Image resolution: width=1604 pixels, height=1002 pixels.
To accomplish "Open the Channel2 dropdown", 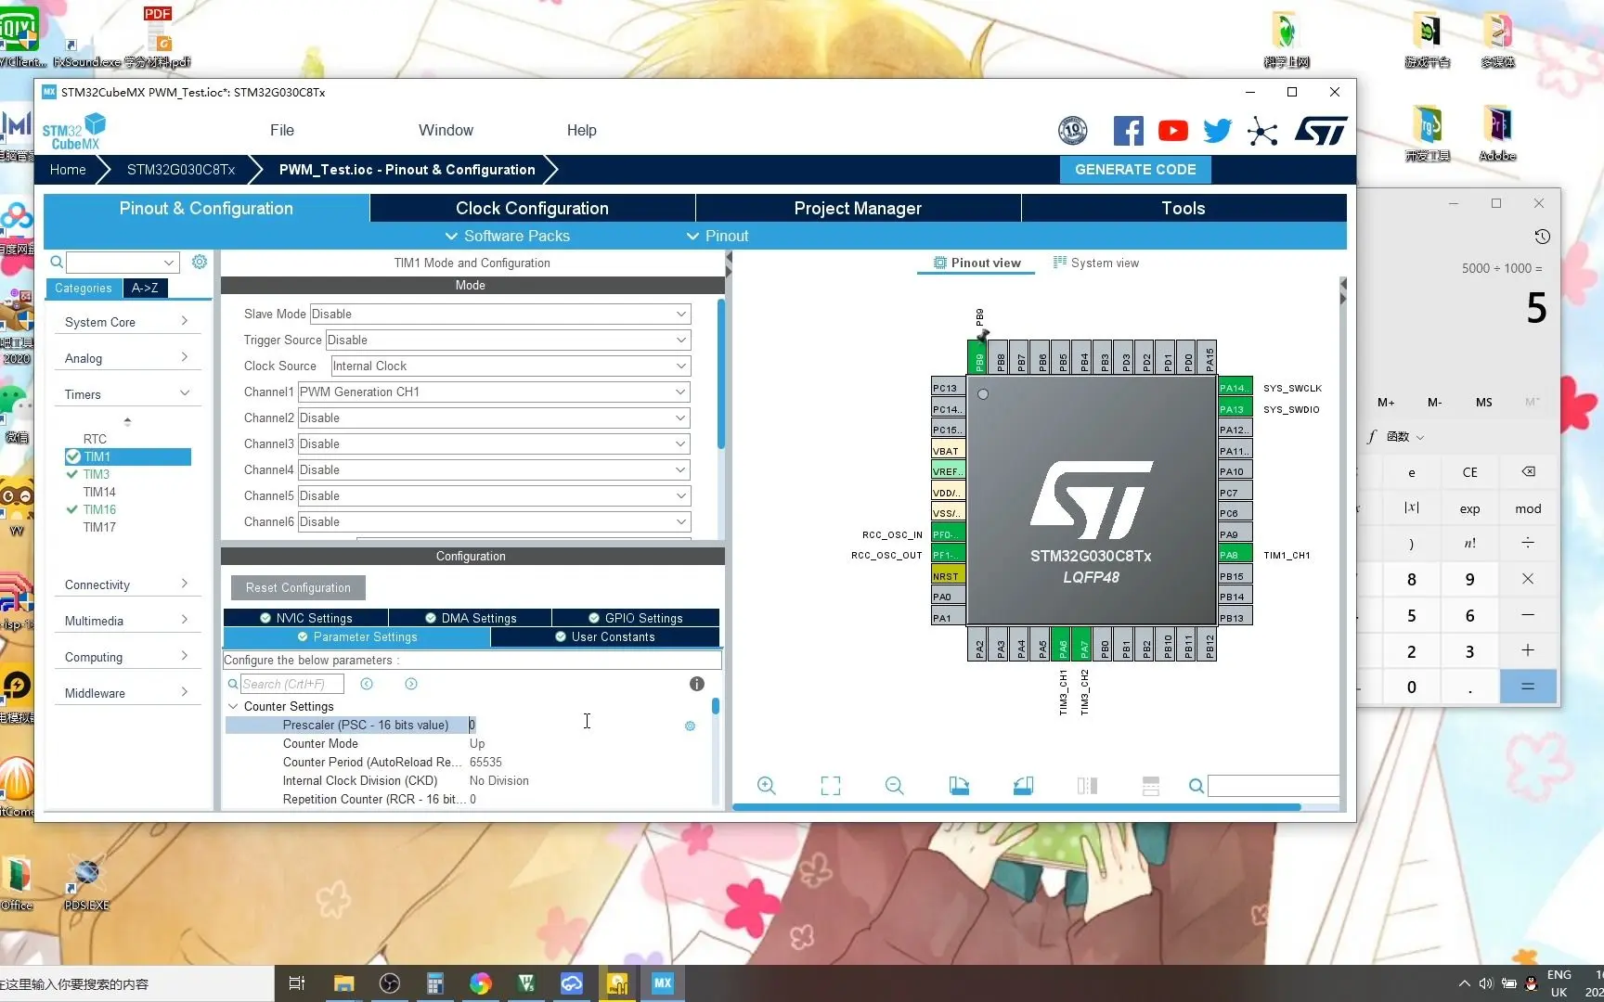I will coord(494,417).
